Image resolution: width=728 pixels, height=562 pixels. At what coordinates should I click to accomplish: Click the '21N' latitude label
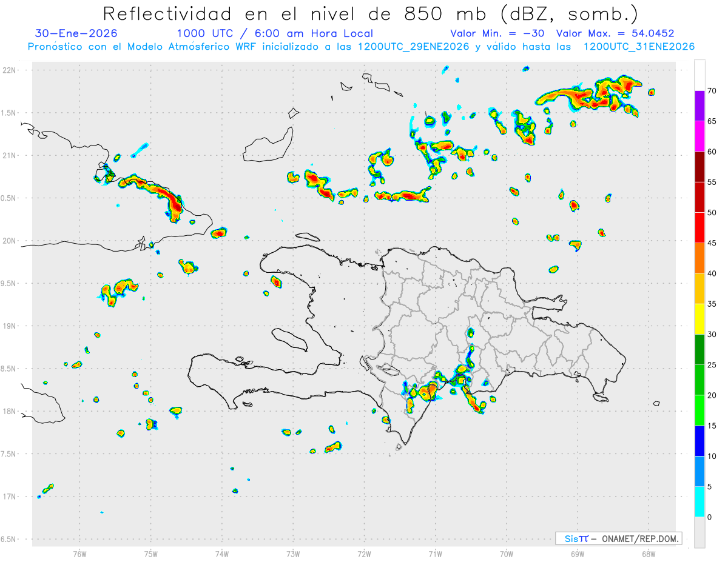[10, 155]
